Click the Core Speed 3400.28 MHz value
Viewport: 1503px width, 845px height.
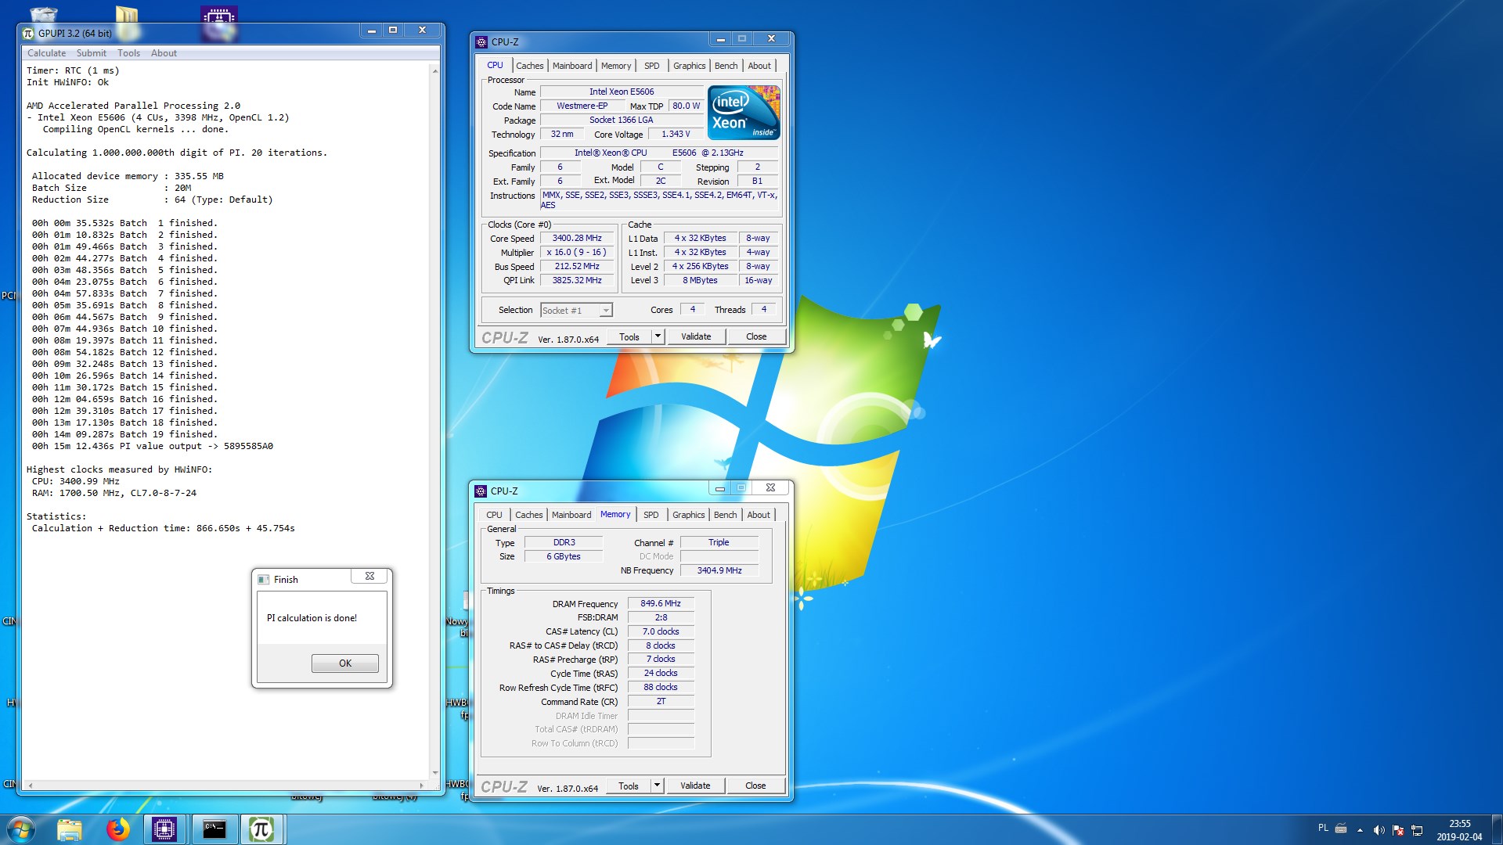(x=577, y=239)
